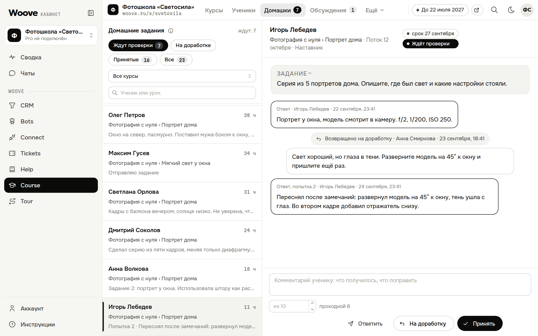Viewport: 538px width, 336px height.
Task: Open Максим Гусев homework submission
Action: (x=182, y=163)
